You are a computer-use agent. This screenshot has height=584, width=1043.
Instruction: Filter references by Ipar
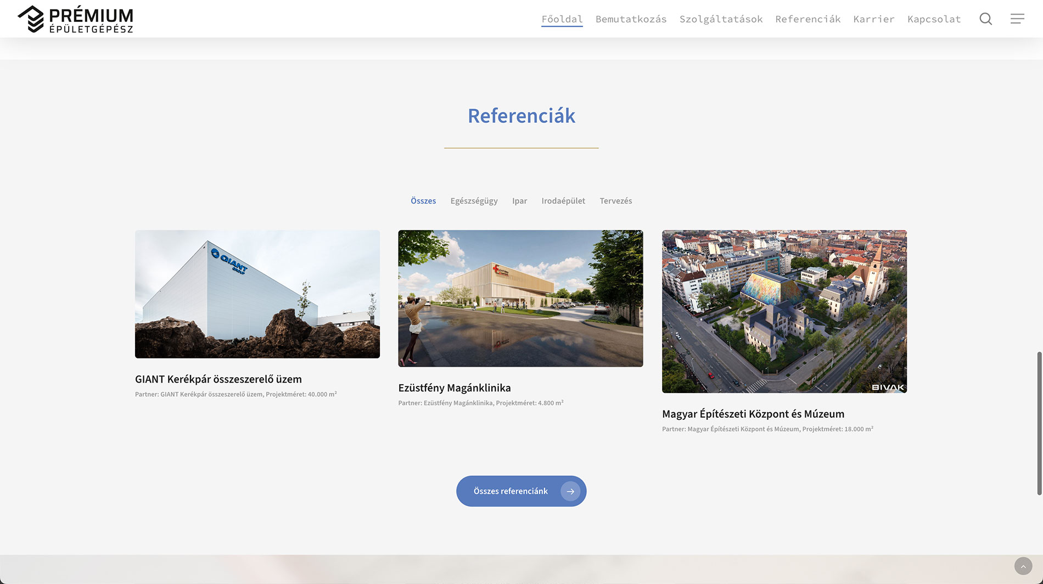pos(520,201)
